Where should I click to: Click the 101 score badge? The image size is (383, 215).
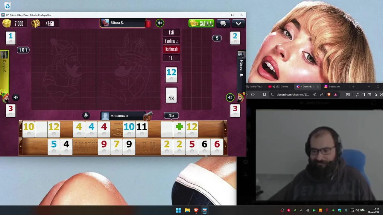pos(23,50)
